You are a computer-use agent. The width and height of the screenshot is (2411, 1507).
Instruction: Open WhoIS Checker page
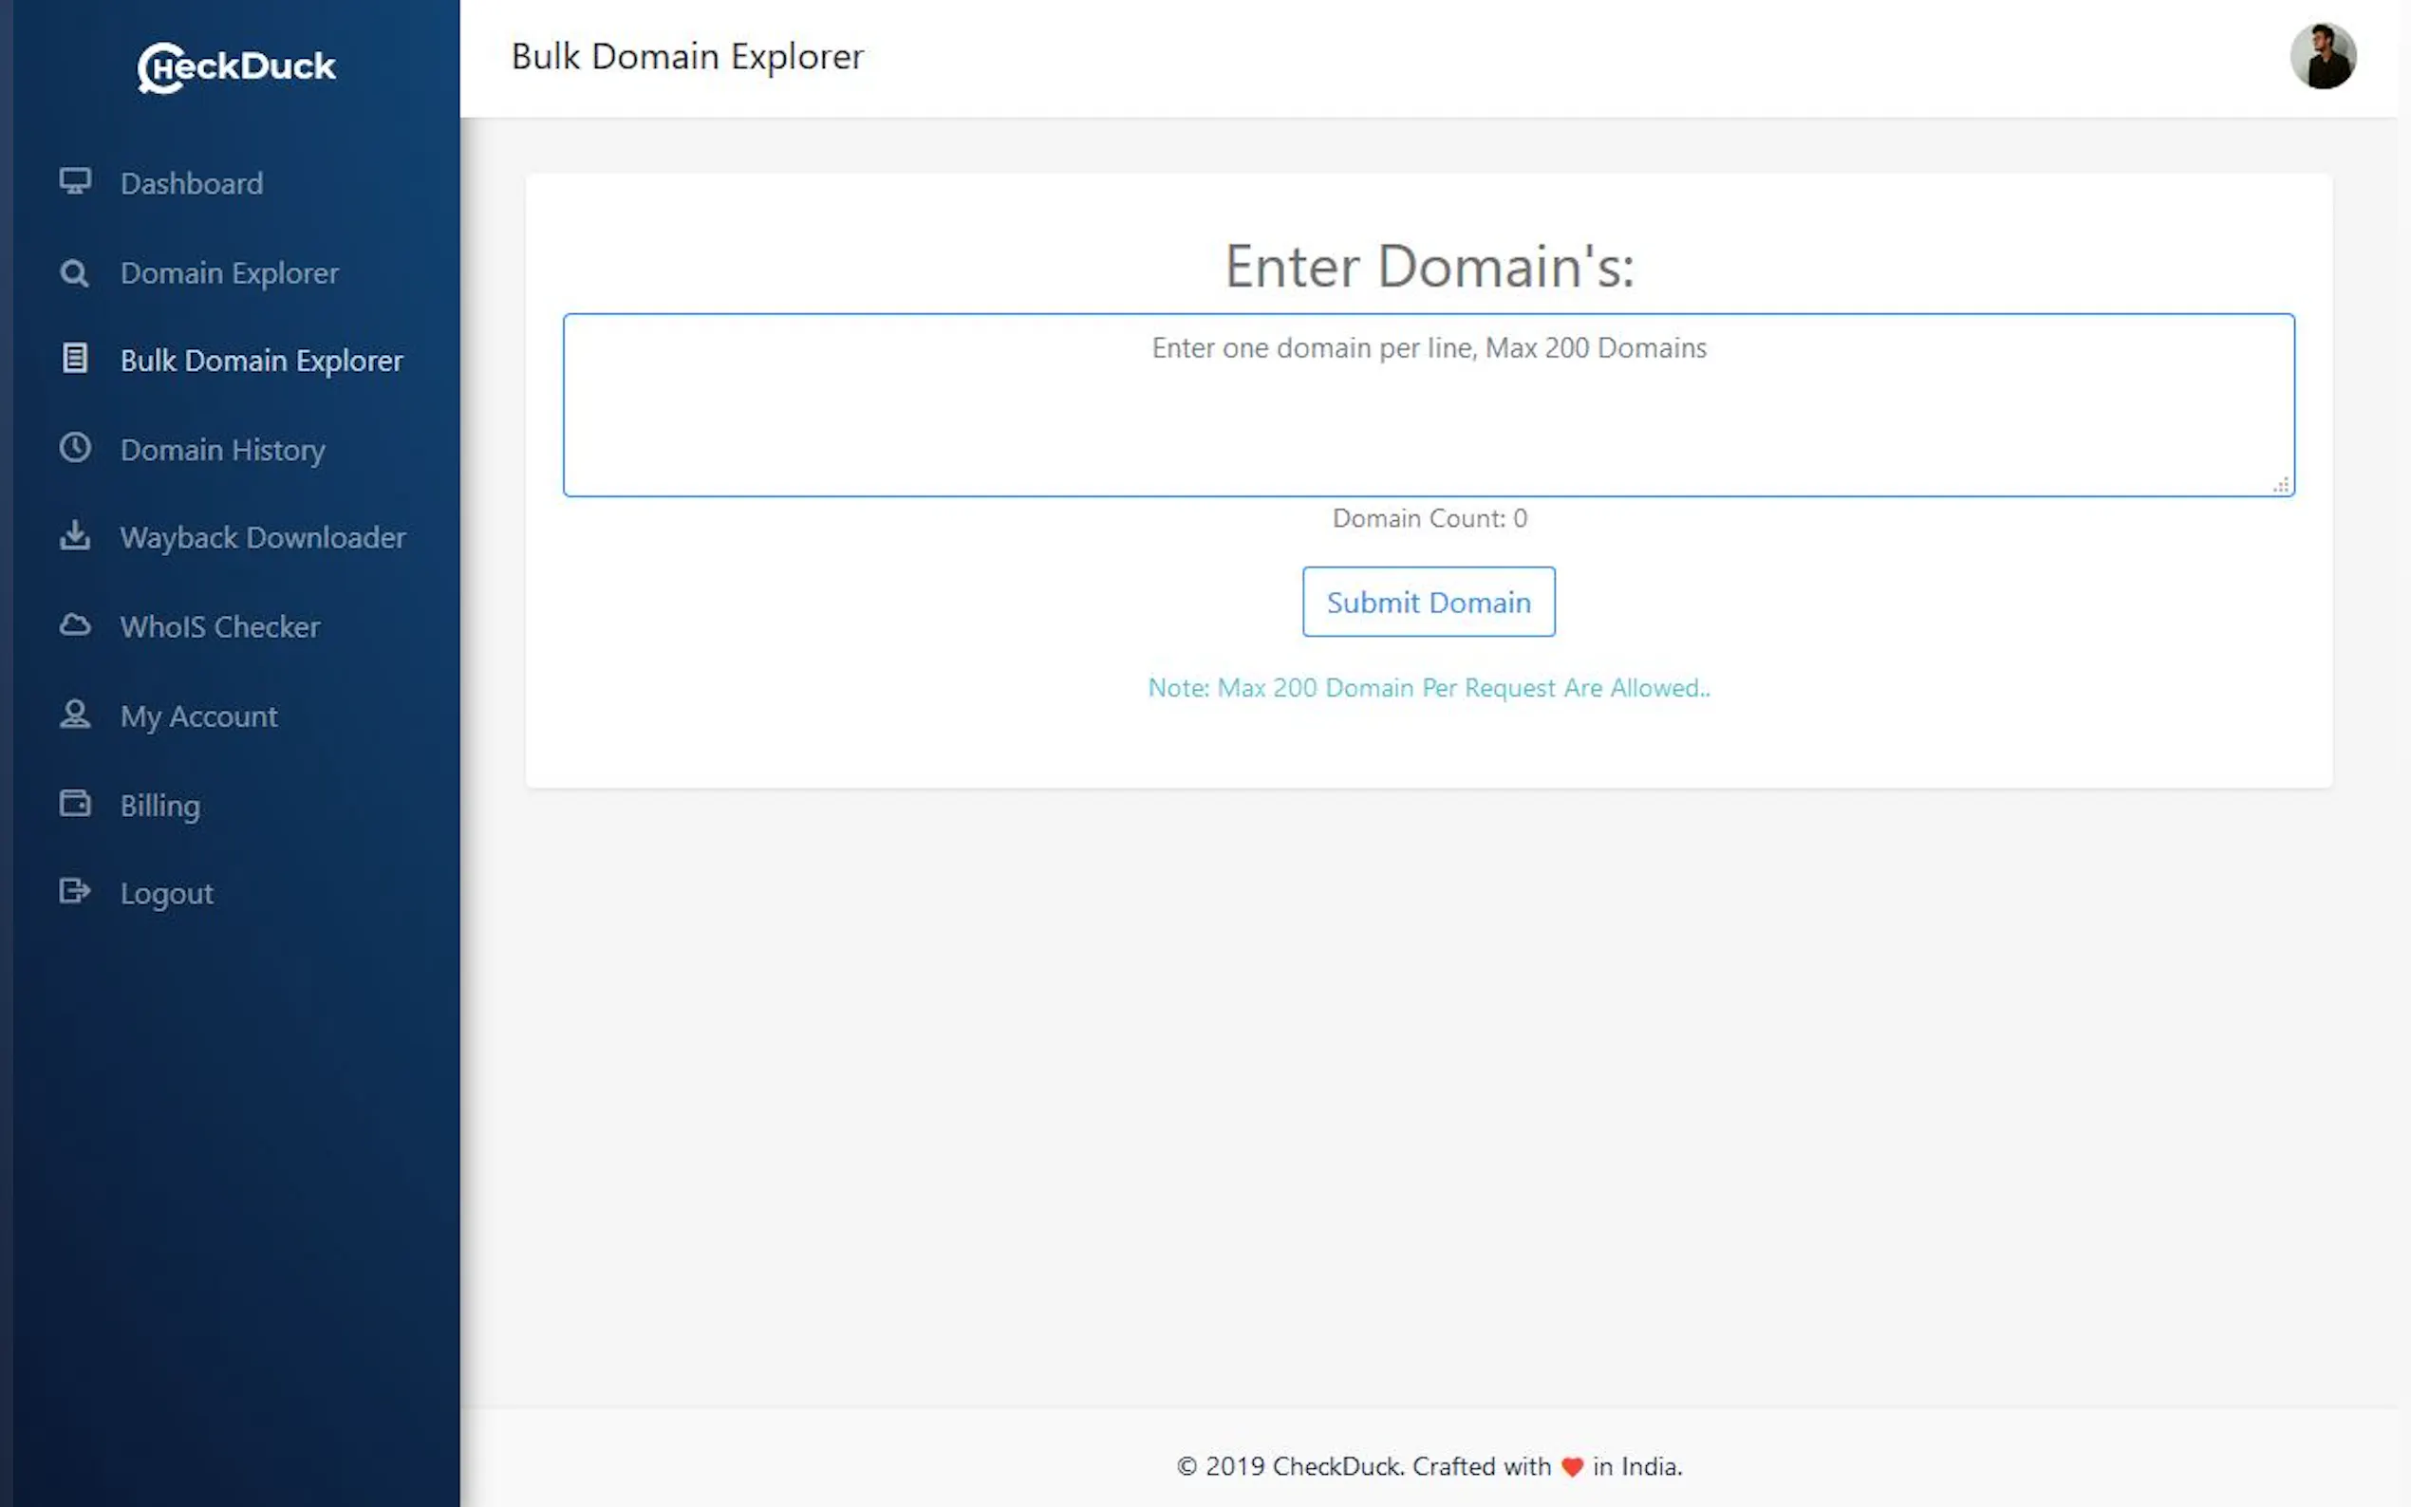(x=219, y=627)
